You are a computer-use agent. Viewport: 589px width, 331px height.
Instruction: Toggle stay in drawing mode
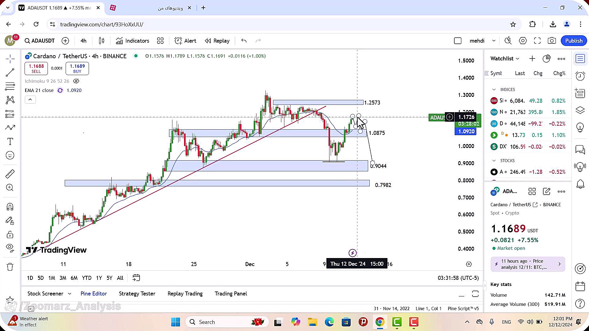pyautogui.click(x=10, y=221)
